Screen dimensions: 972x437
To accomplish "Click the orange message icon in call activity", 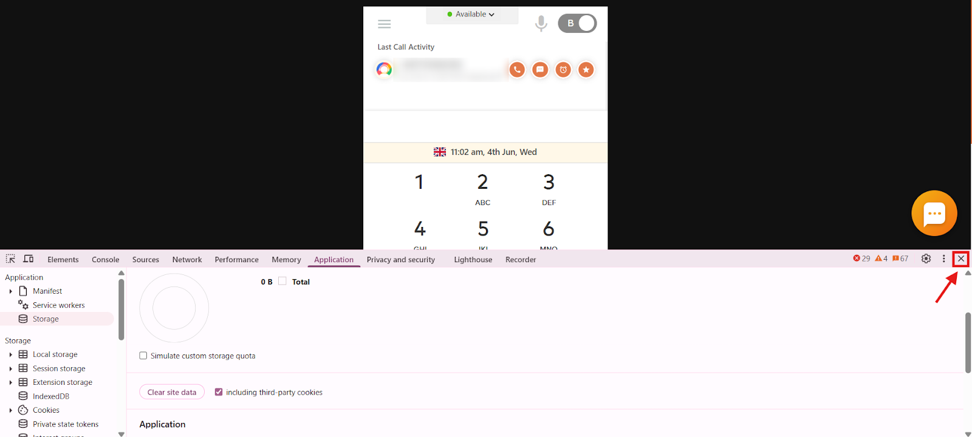I will (x=540, y=70).
